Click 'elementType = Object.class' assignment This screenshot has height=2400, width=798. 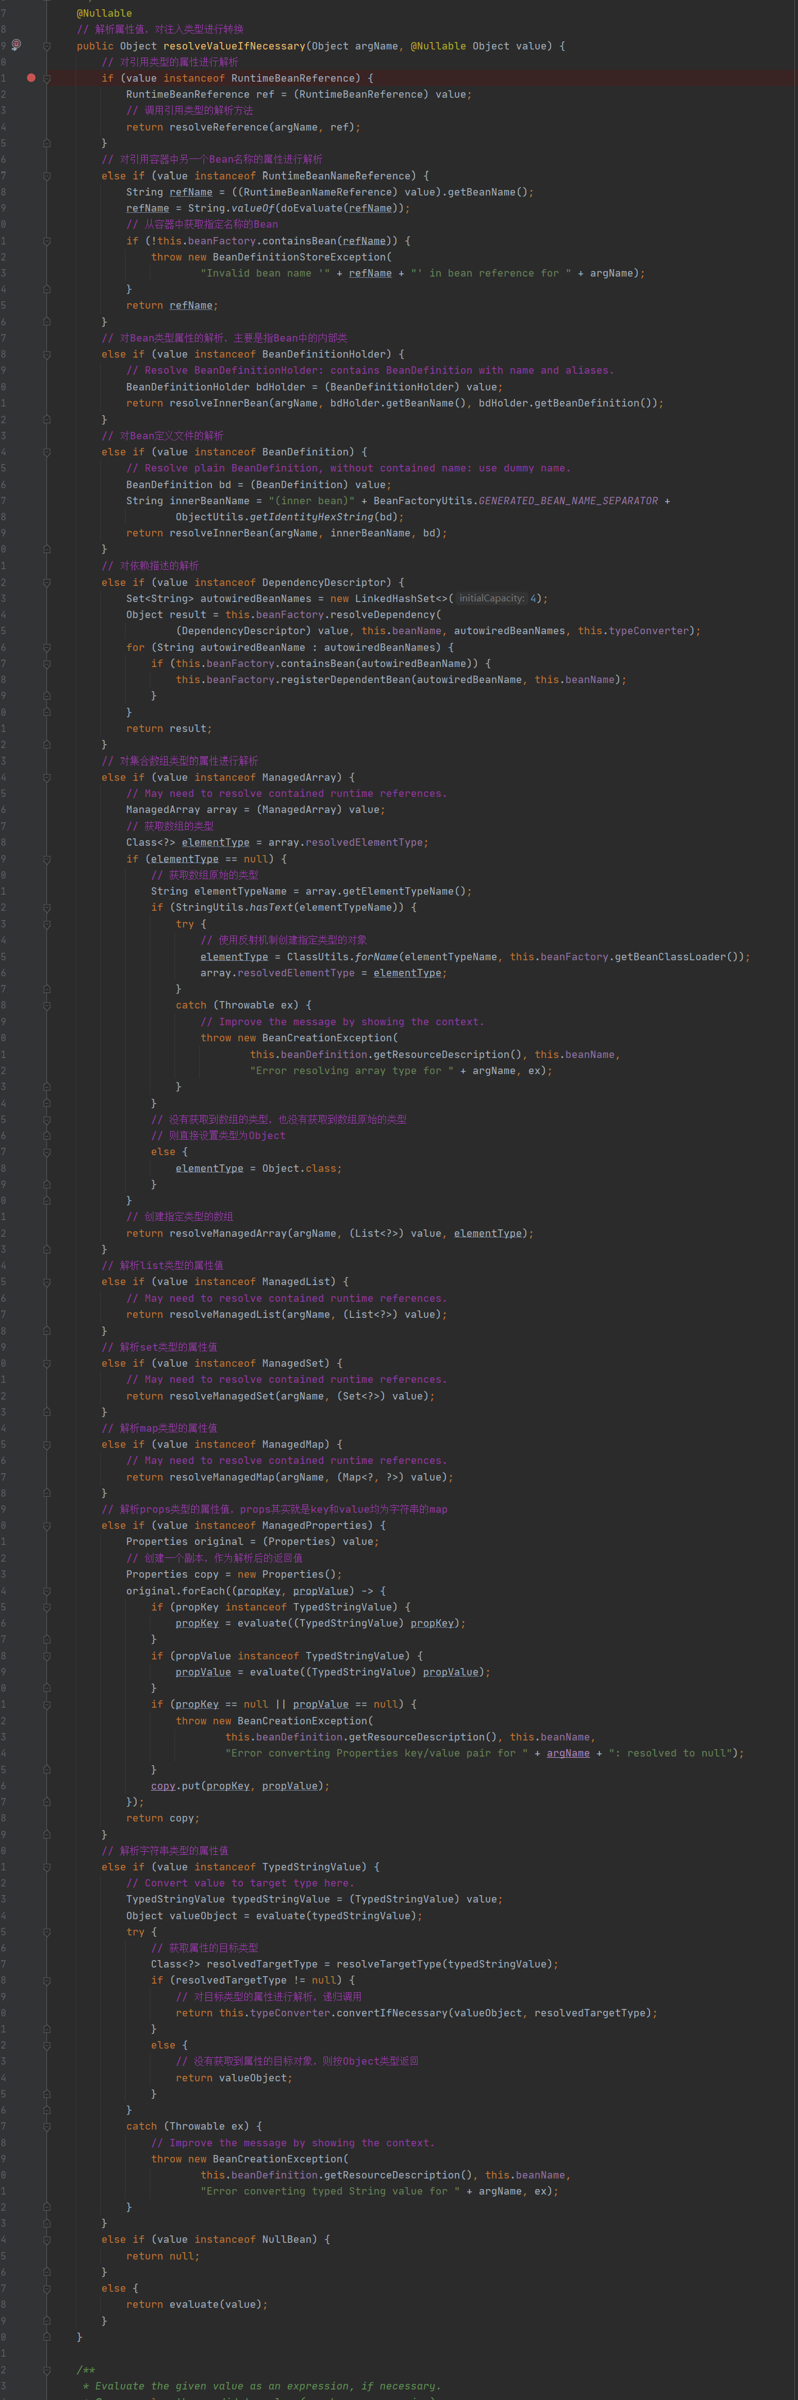tap(259, 1168)
